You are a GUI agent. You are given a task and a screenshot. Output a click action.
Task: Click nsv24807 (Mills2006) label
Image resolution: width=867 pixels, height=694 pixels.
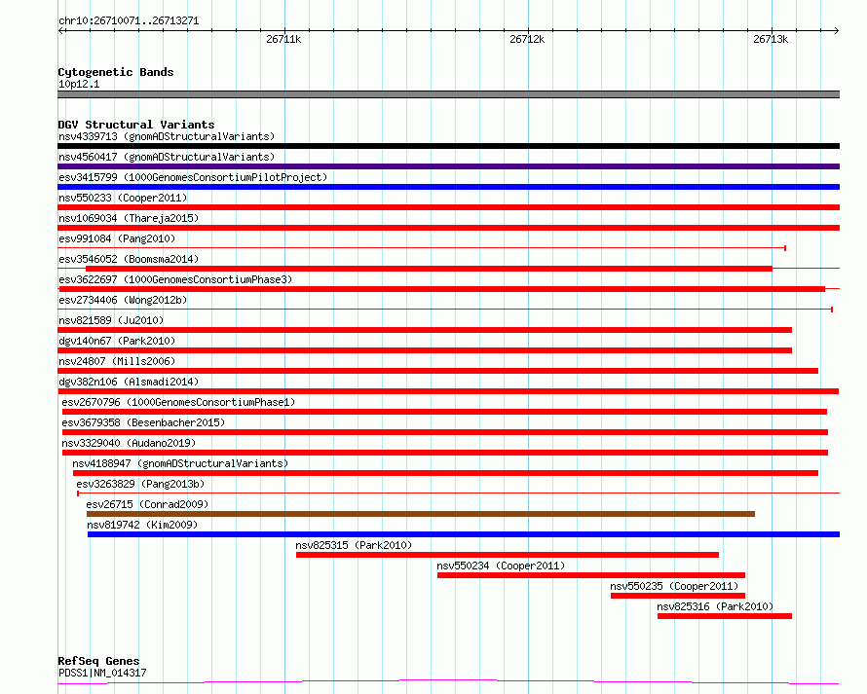(x=117, y=361)
